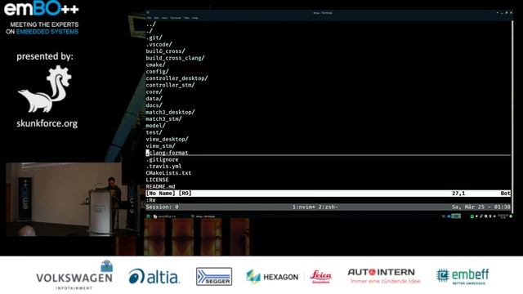Viewport: 523px width, 294px height.
Task: Select the .travis.yml file
Action: (163, 166)
